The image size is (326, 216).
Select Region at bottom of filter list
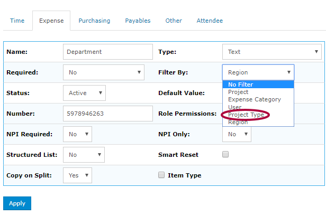tap(258, 122)
